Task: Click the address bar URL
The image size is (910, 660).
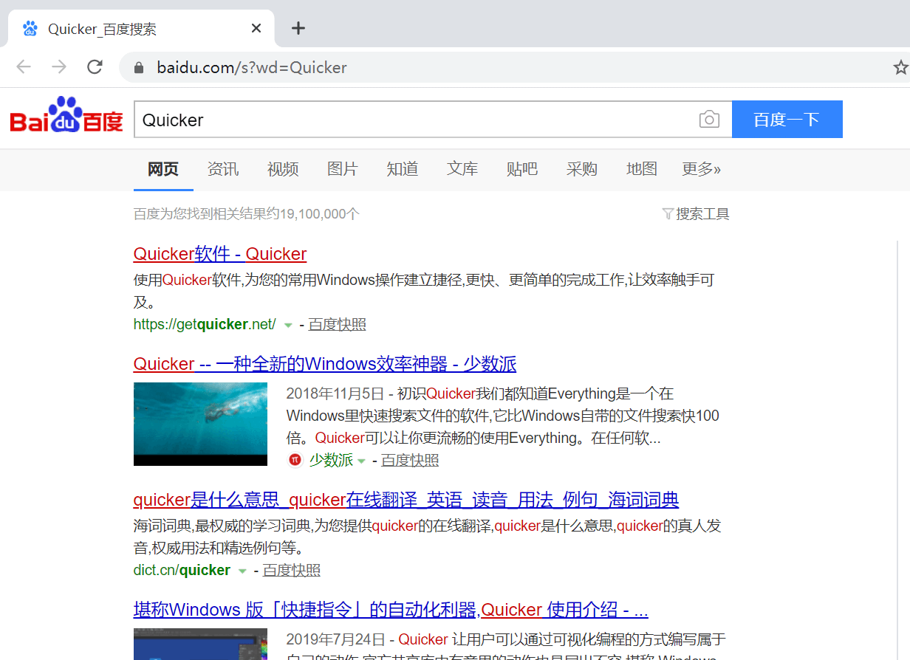Action: click(252, 68)
